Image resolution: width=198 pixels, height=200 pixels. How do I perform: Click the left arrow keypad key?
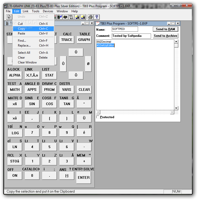[x=63, y=64]
